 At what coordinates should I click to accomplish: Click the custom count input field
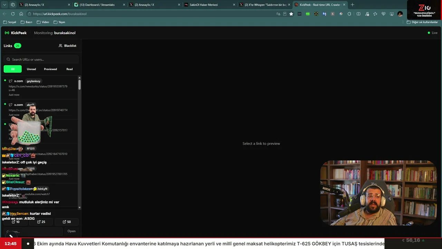[x=33, y=231]
